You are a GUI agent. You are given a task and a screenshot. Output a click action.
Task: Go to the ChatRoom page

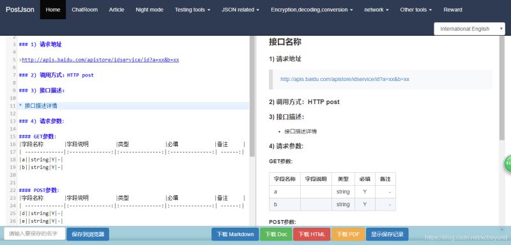(x=85, y=10)
